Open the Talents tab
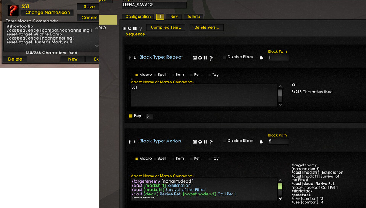Screen dimensions: 366x208 pyautogui.click(x=193, y=16)
